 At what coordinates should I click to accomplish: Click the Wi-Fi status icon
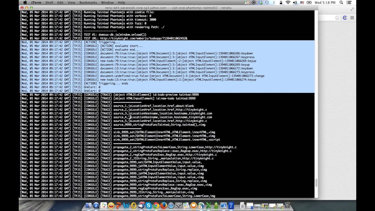(x=288, y=2)
